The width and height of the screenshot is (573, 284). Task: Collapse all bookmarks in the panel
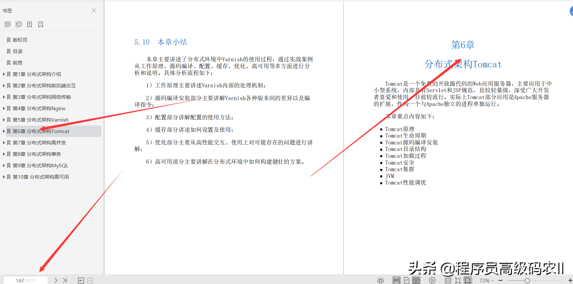click(19, 24)
